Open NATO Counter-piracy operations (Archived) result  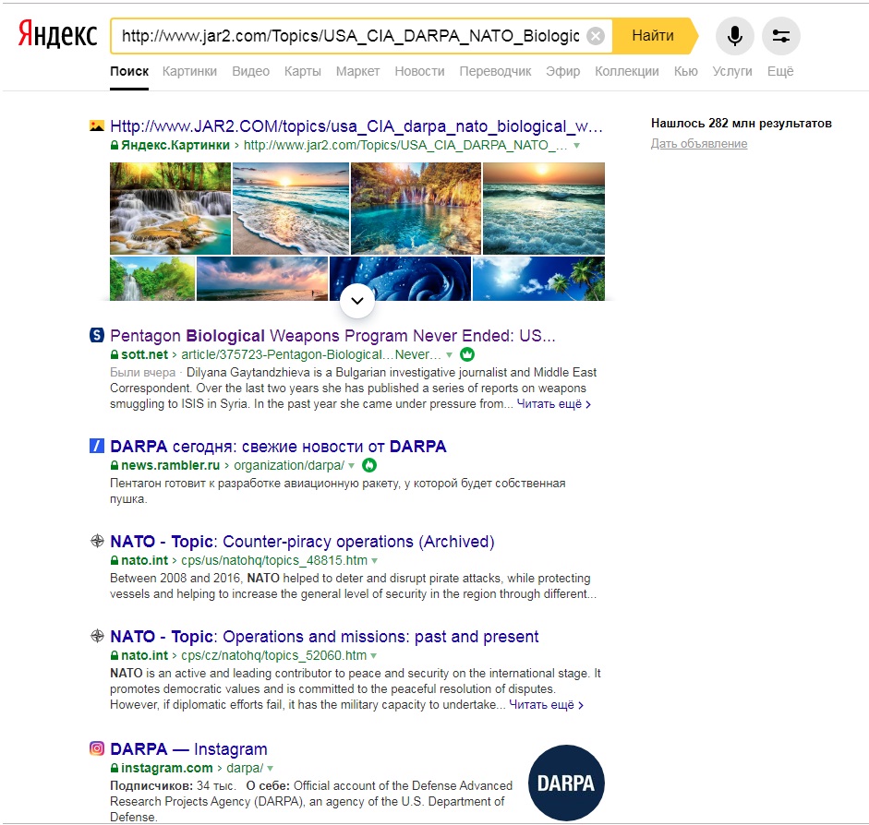(x=302, y=542)
